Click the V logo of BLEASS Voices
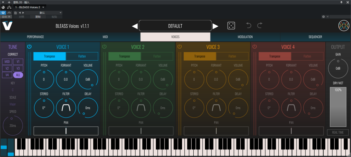Screen dimensions: 351x157 (8, 26)
